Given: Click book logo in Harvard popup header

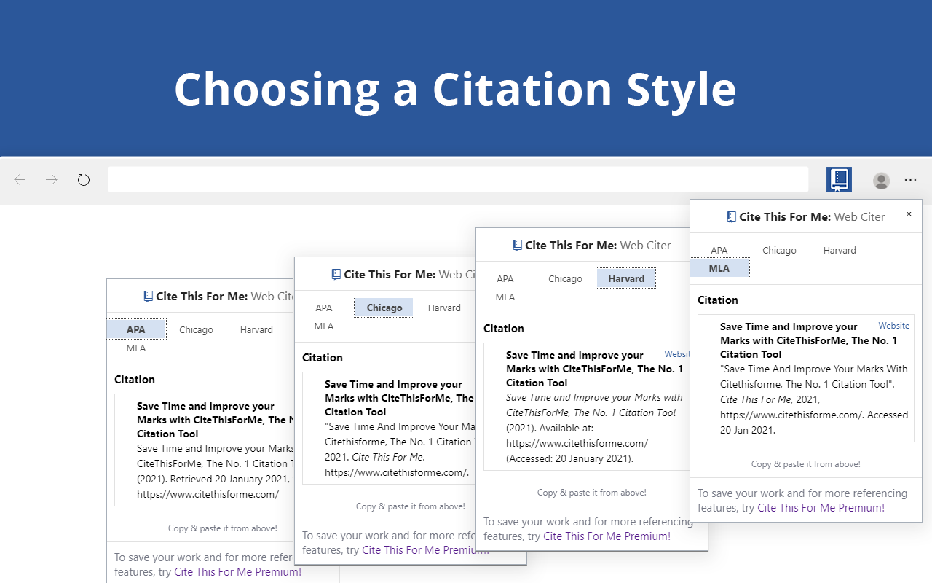Looking at the screenshot, I should [x=517, y=245].
